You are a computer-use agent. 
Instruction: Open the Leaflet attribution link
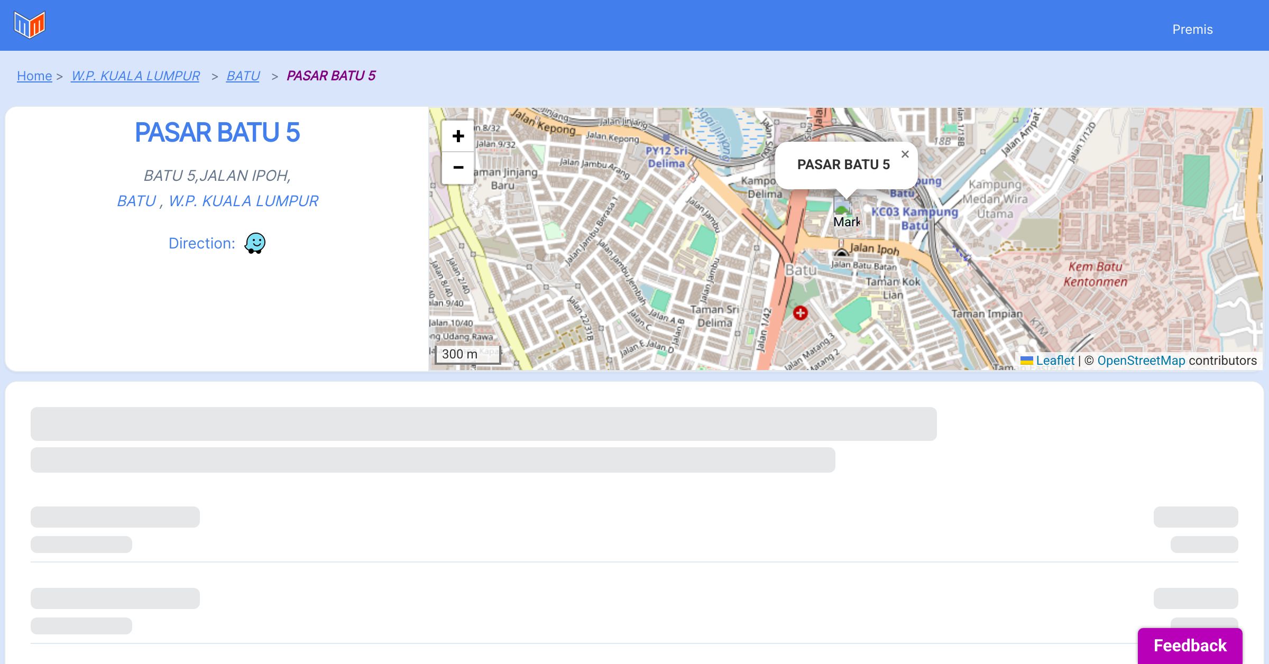coord(1054,361)
